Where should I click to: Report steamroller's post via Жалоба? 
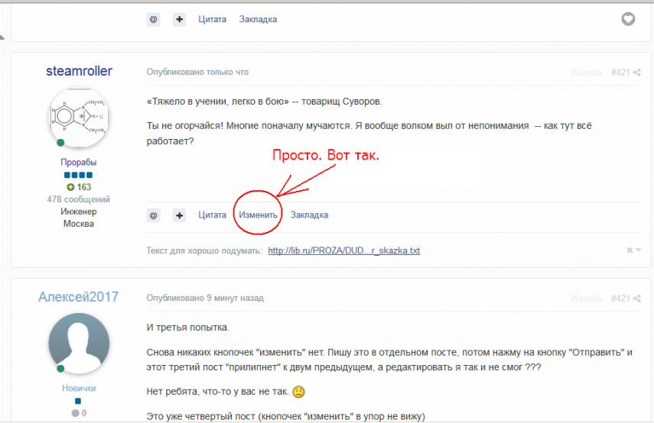586,73
